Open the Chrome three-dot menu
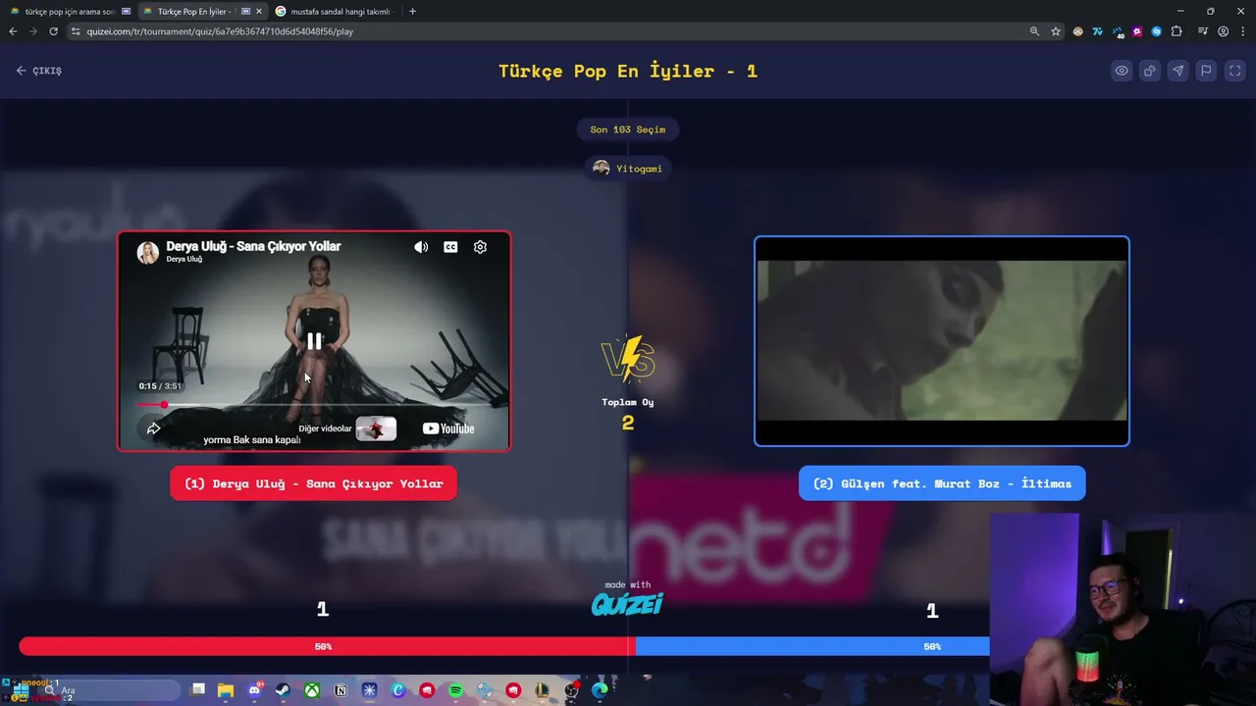The height and width of the screenshot is (706, 1256). (1242, 31)
